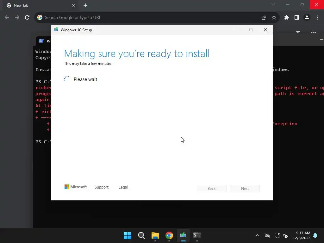This screenshot has height=243, width=324.
Task: Open Terminal from the taskbar
Action: tap(197, 235)
